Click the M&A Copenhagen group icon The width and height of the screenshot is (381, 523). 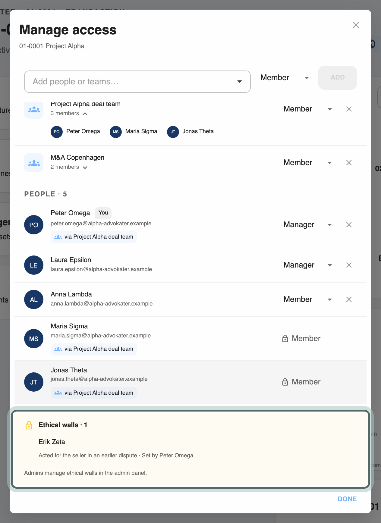pos(34,163)
